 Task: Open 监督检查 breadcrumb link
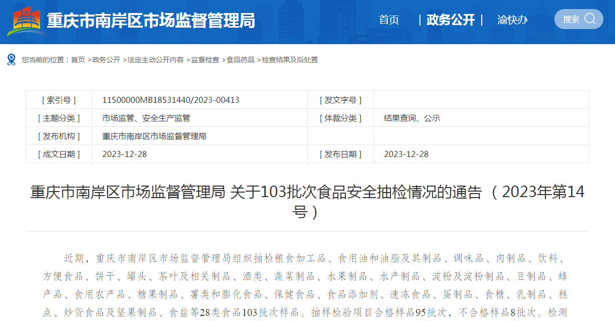coord(205,60)
